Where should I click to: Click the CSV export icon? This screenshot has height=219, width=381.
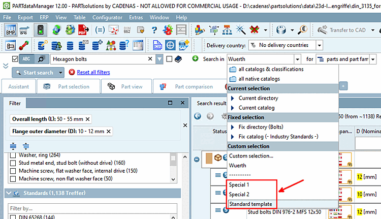pos(157,45)
